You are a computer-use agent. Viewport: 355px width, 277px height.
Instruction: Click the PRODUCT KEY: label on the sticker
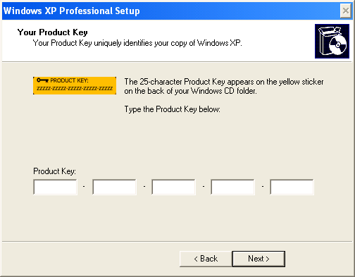(69, 80)
